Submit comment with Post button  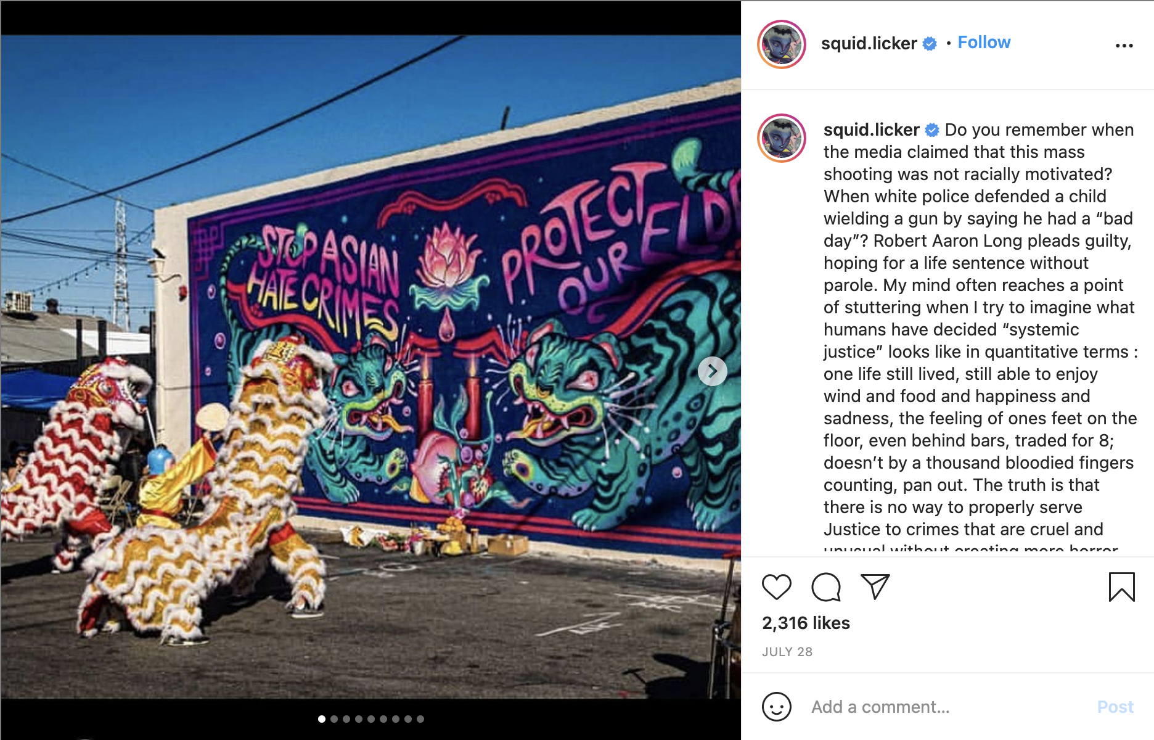coord(1115,707)
